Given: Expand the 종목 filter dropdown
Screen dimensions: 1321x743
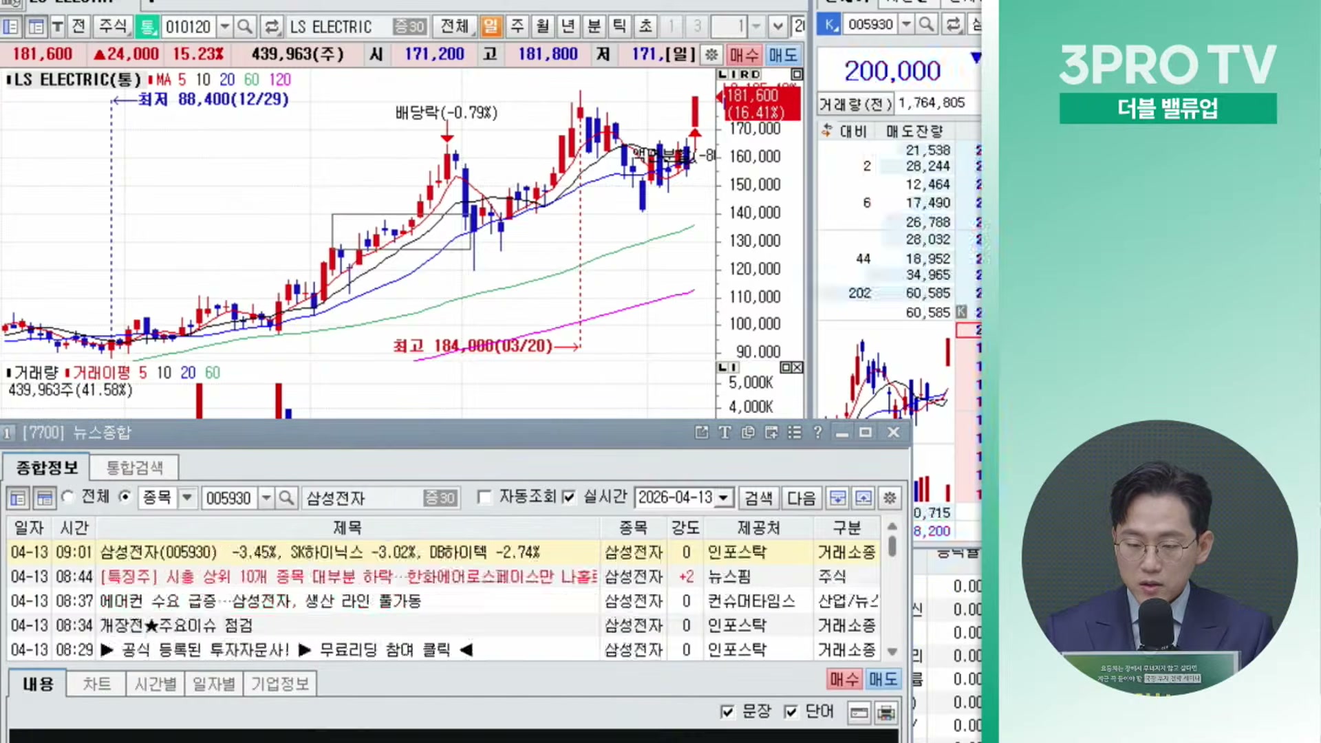Looking at the screenshot, I should [186, 497].
